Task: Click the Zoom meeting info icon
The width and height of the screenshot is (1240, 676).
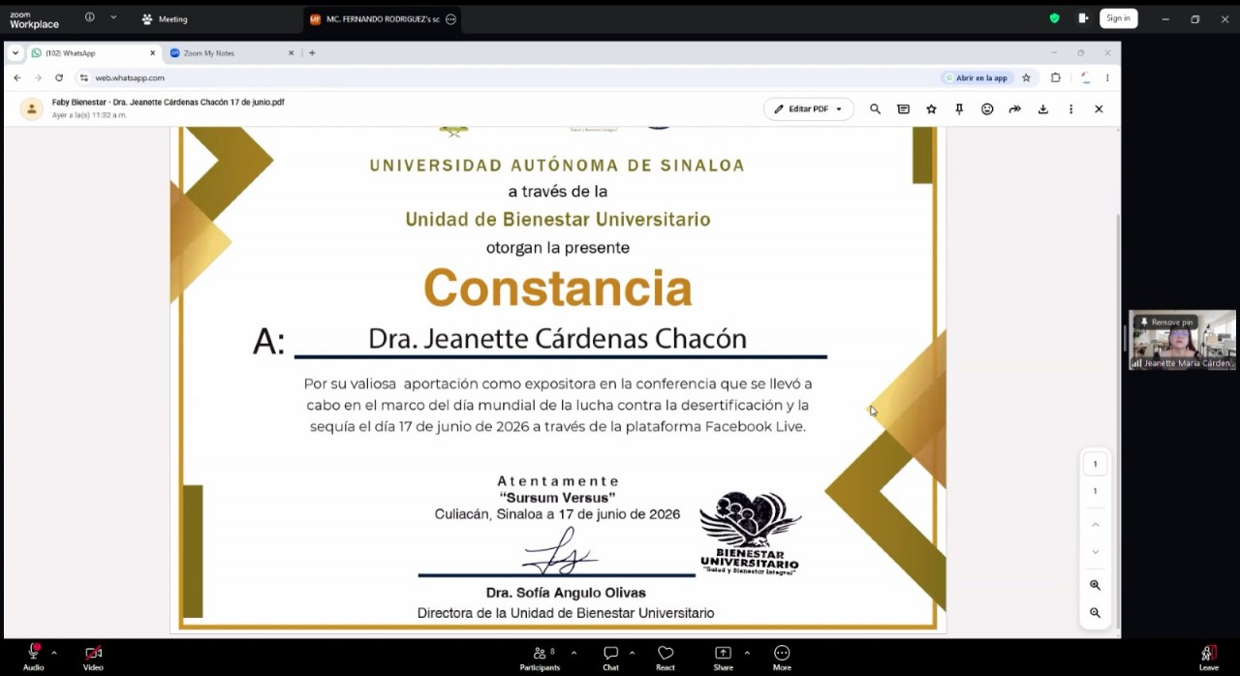Action: (x=90, y=17)
